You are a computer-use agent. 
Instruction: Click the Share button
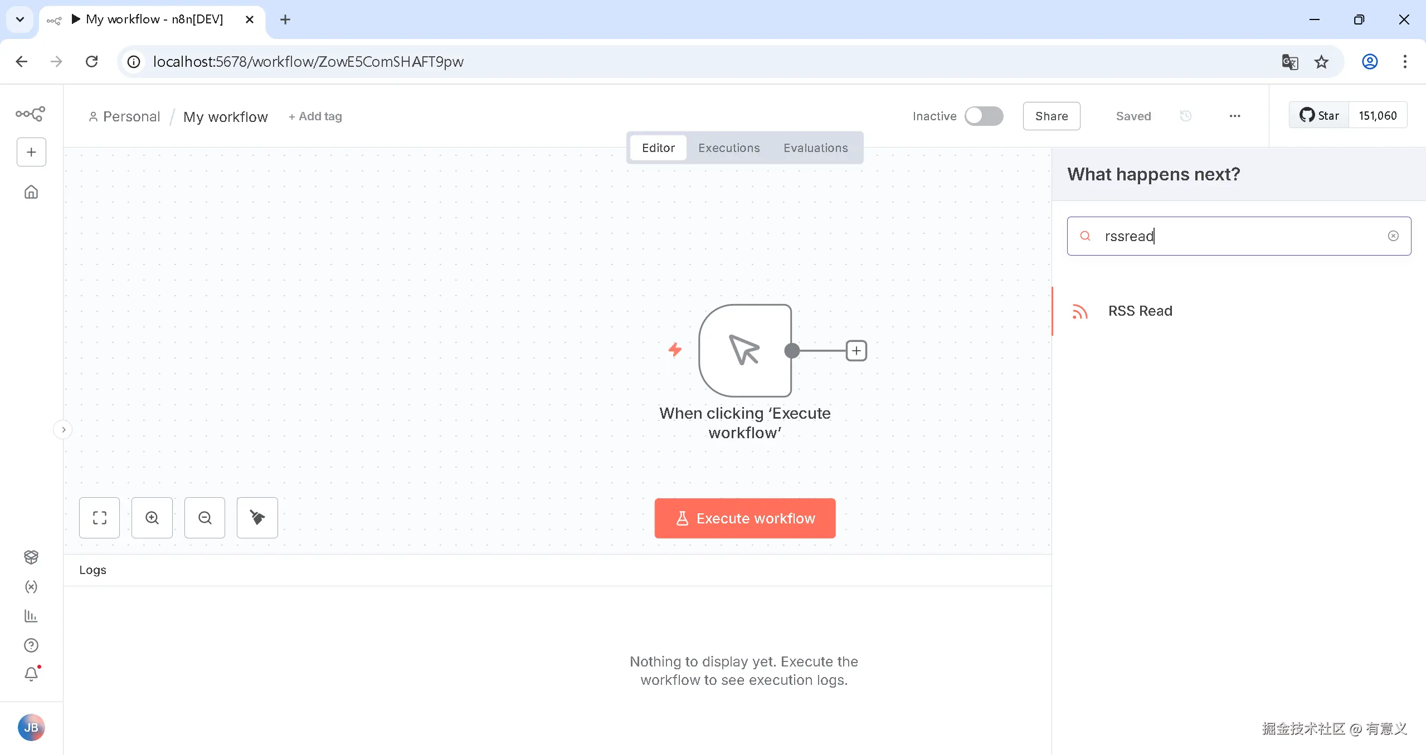1051,116
